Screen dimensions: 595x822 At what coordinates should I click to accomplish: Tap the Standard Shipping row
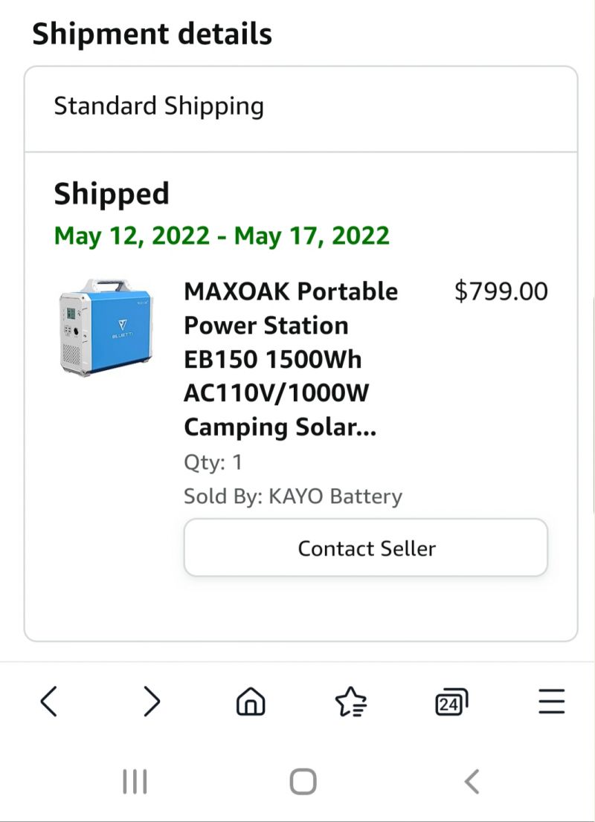(x=300, y=109)
